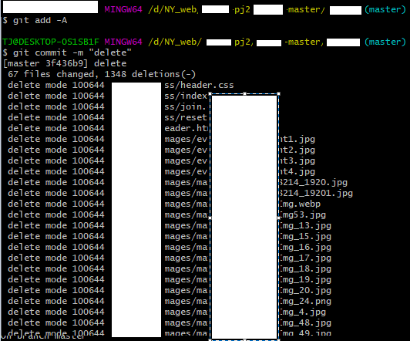Click the git commit -m "delete" command

[72, 52]
